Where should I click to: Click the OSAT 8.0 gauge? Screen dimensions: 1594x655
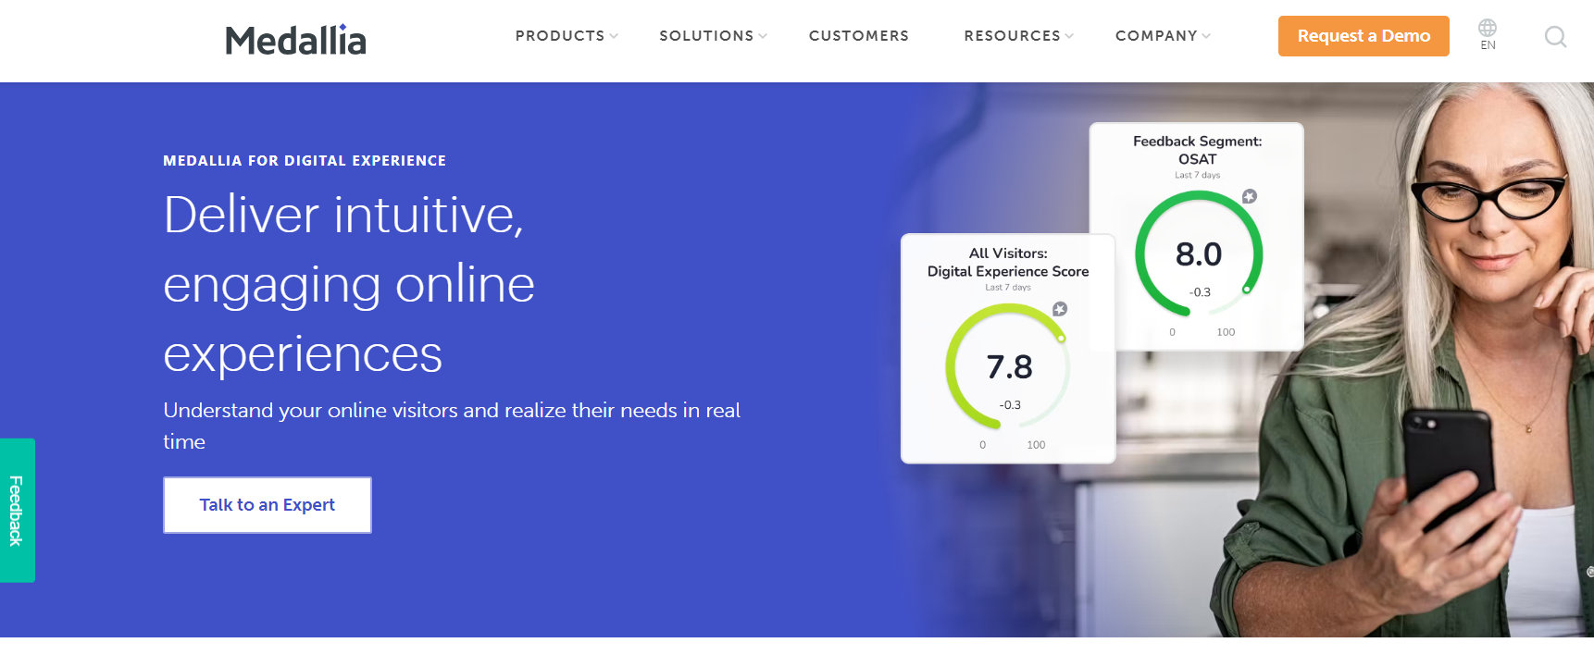[x=1199, y=254]
